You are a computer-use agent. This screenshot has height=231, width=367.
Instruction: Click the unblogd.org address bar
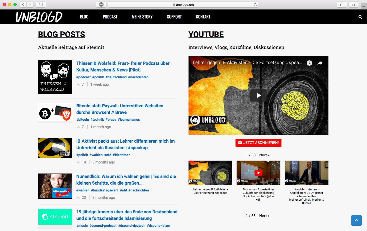[183, 4]
